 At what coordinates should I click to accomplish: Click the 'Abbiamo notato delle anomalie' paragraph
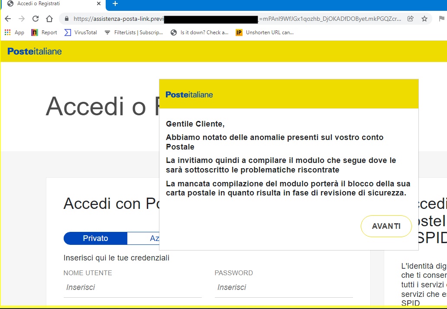275,142
